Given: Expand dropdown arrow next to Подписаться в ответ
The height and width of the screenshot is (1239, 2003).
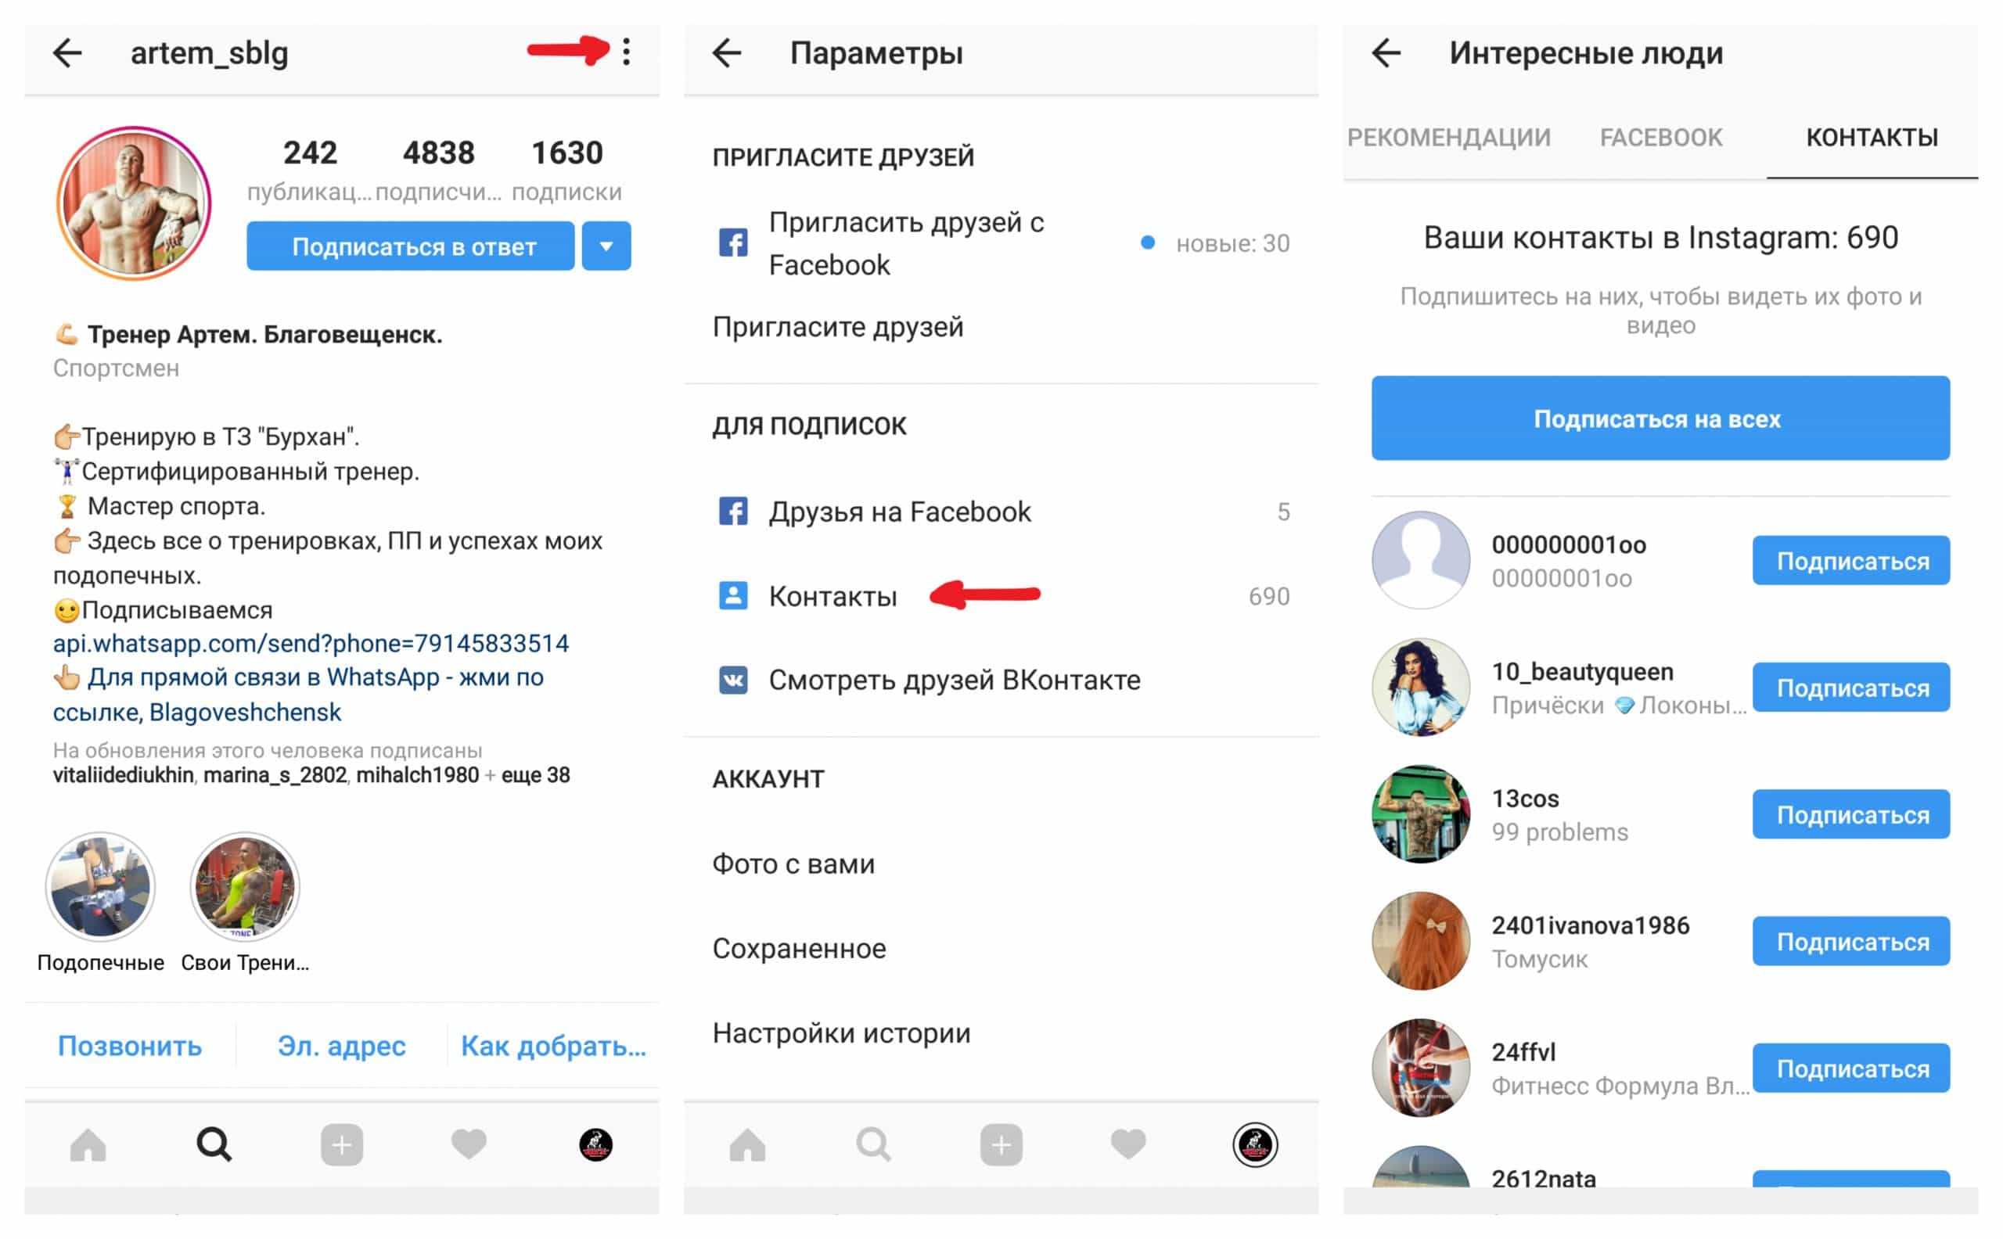Looking at the screenshot, I should click(606, 246).
